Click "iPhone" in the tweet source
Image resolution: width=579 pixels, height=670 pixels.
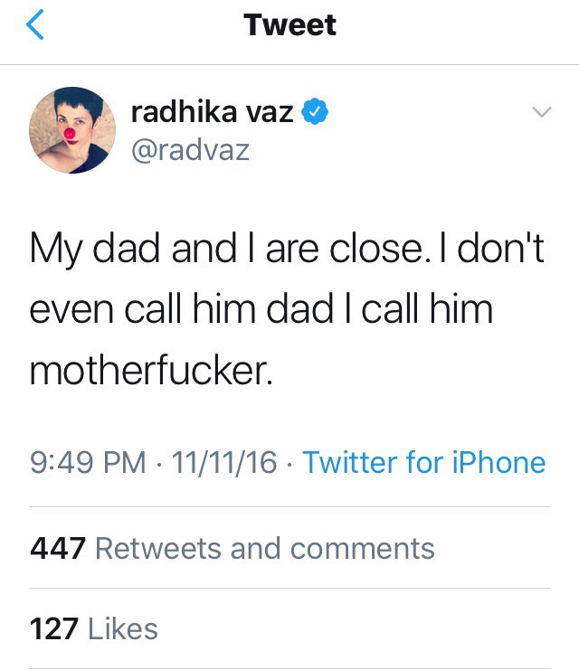[500, 463]
